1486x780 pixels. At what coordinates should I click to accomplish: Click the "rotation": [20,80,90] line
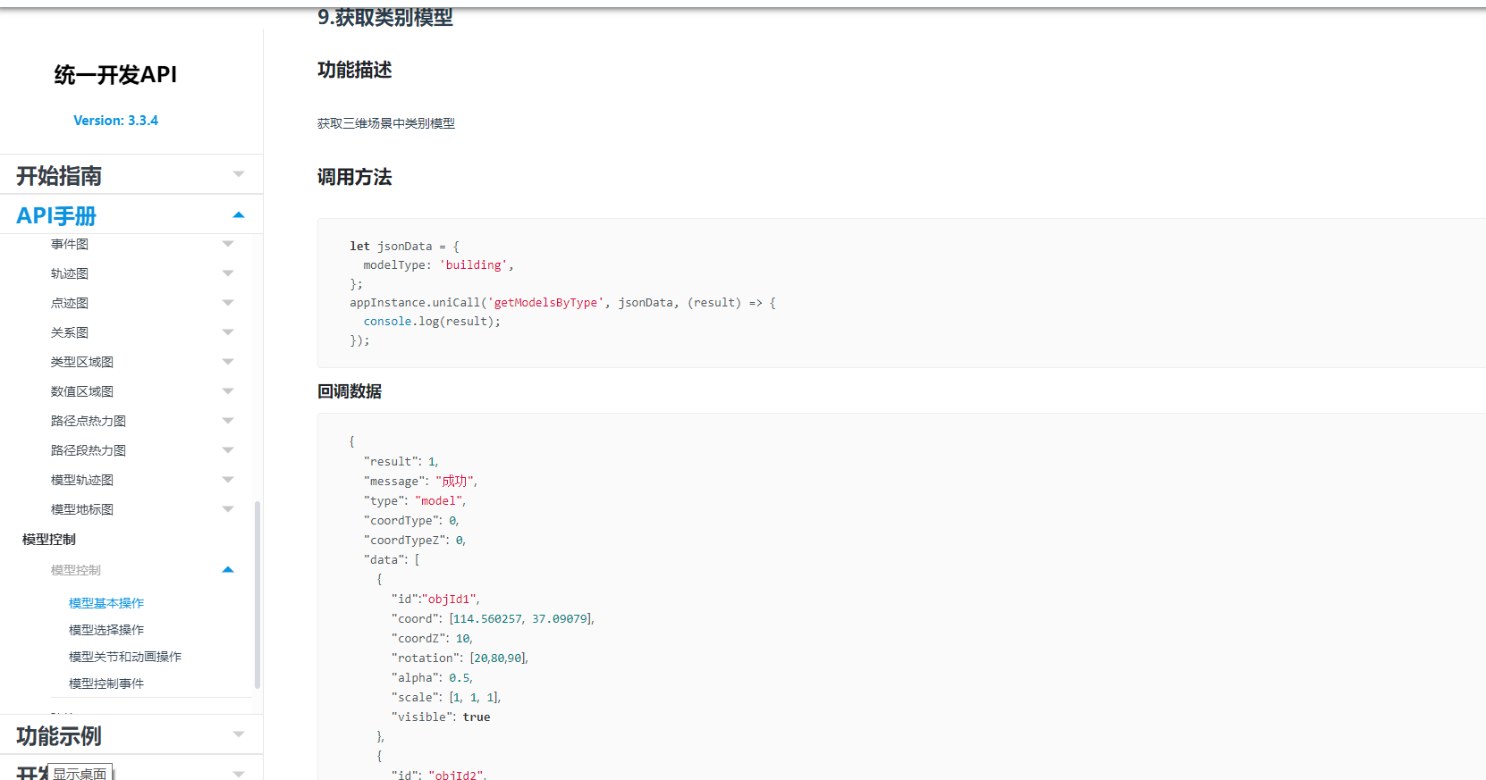460,658
